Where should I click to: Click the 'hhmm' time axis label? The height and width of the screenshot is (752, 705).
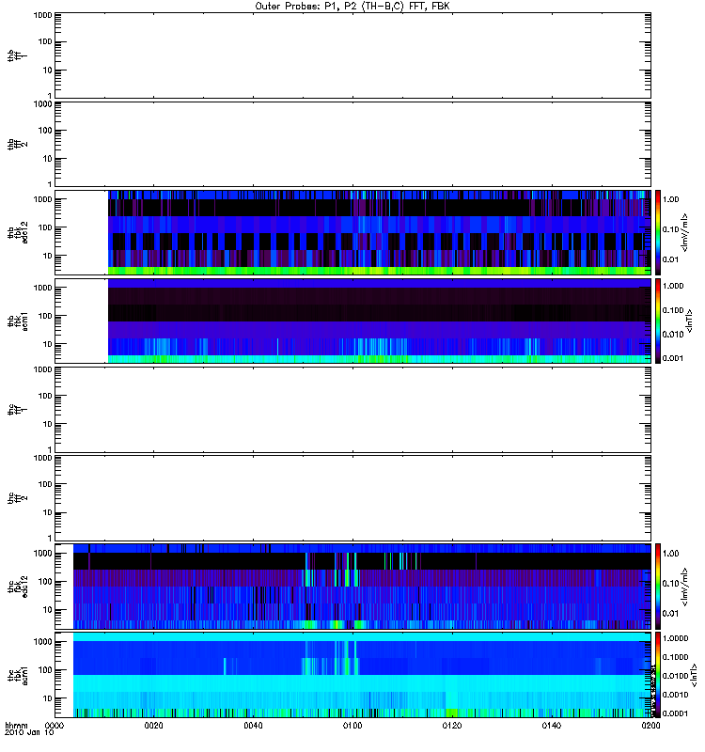point(16,726)
